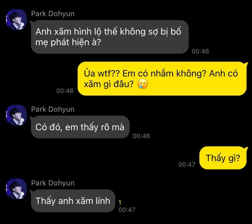
Task: Click the 00:46 timestamp left of 'Ủa wtf' bubble
Action: (65, 91)
